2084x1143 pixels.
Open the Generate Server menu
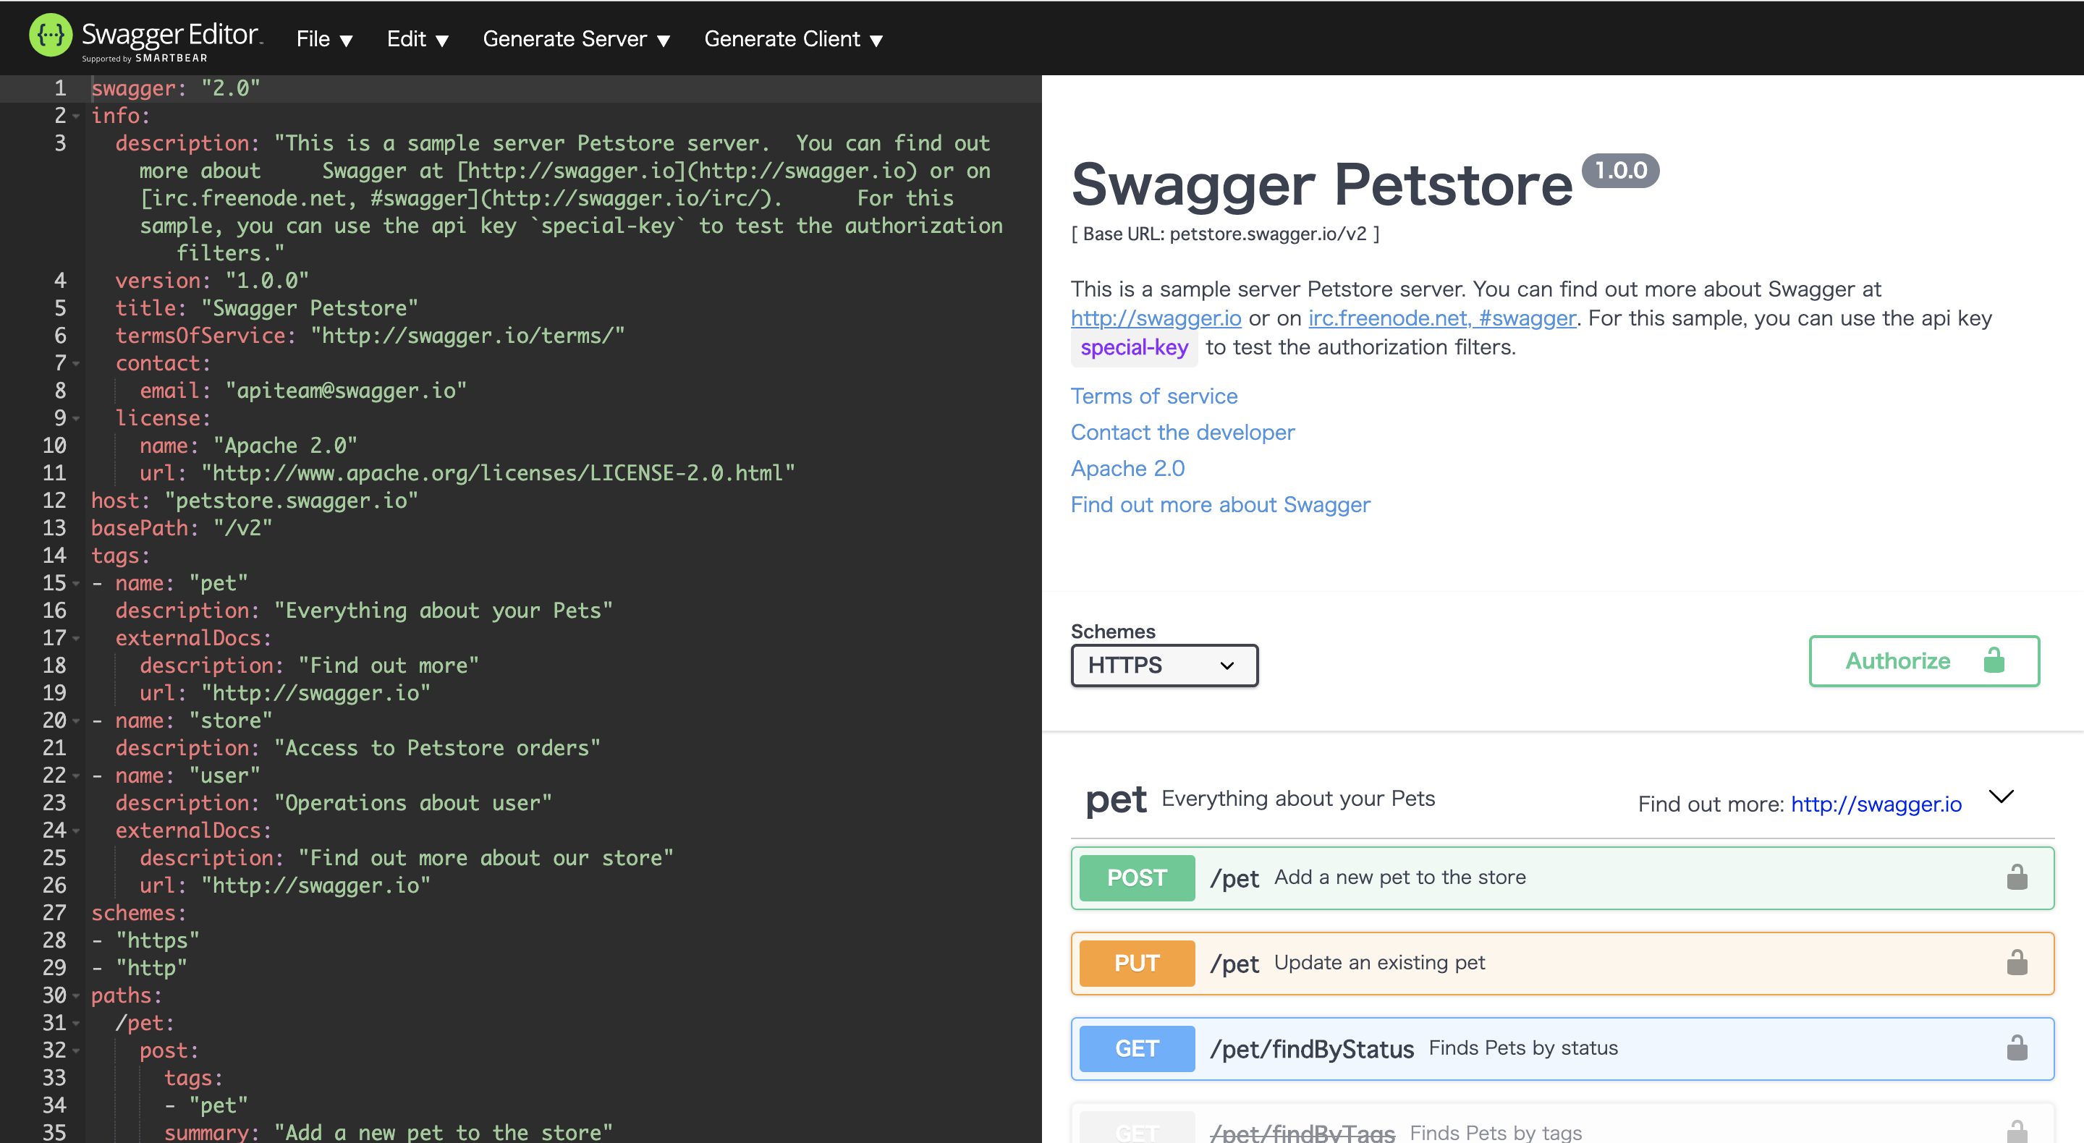pyautogui.click(x=576, y=38)
